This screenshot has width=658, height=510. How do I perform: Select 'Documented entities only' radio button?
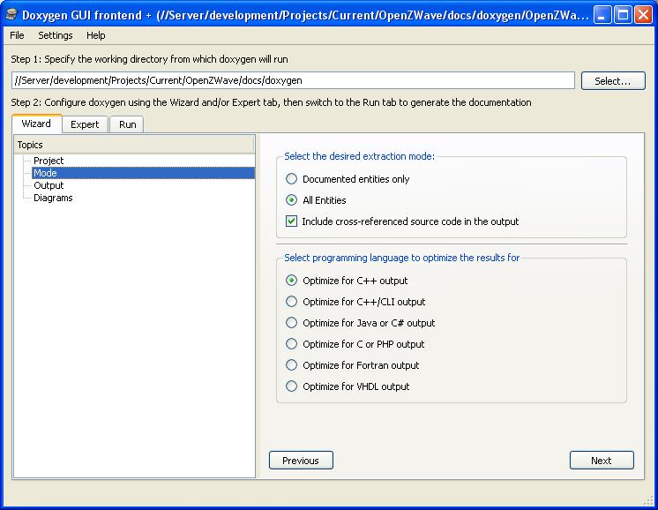point(292,179)
